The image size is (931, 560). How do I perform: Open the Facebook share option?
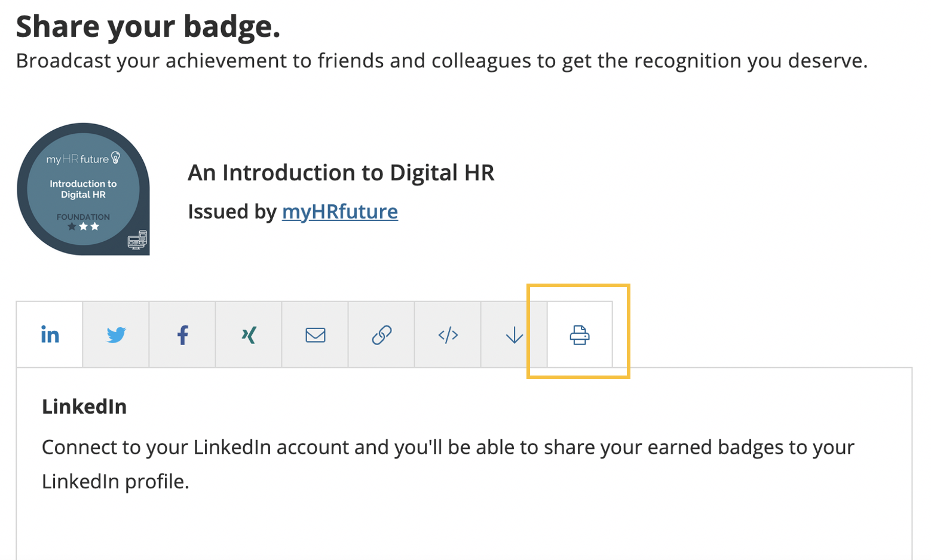point(182,334)
